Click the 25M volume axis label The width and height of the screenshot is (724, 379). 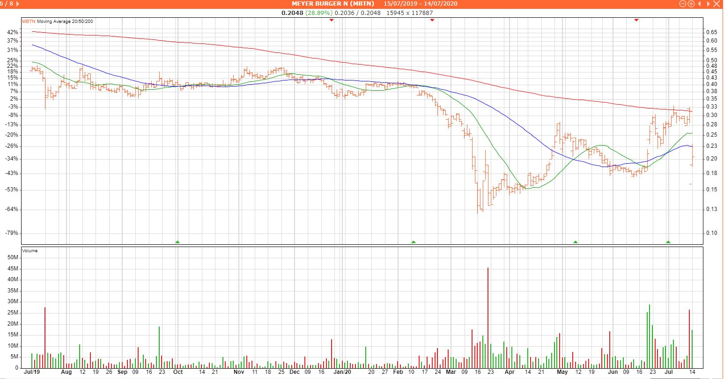13,313
